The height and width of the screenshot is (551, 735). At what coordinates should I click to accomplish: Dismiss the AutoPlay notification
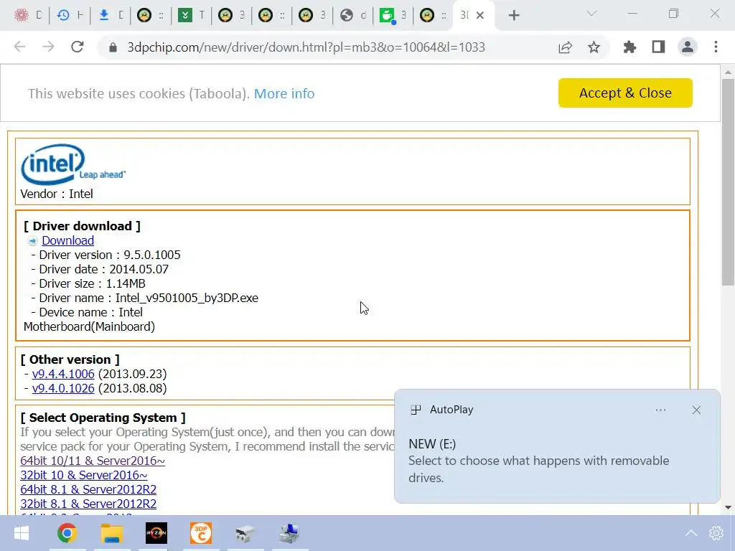(696, 410)
